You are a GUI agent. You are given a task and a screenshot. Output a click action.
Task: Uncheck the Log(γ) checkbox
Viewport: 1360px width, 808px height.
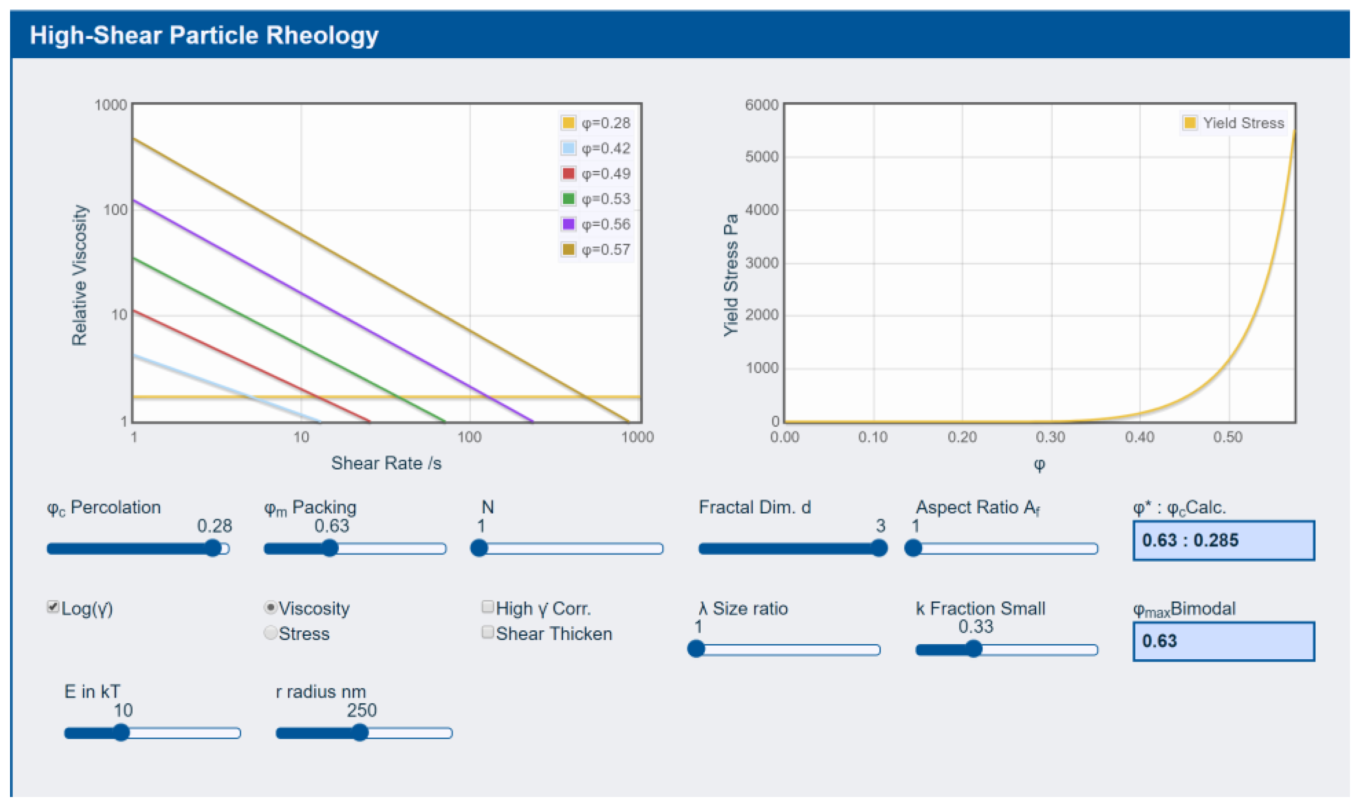53,607
